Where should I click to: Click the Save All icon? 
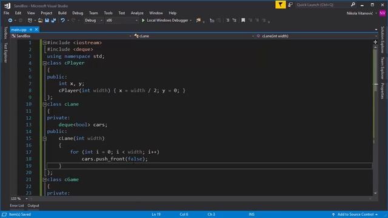click(x=53, y=20)
